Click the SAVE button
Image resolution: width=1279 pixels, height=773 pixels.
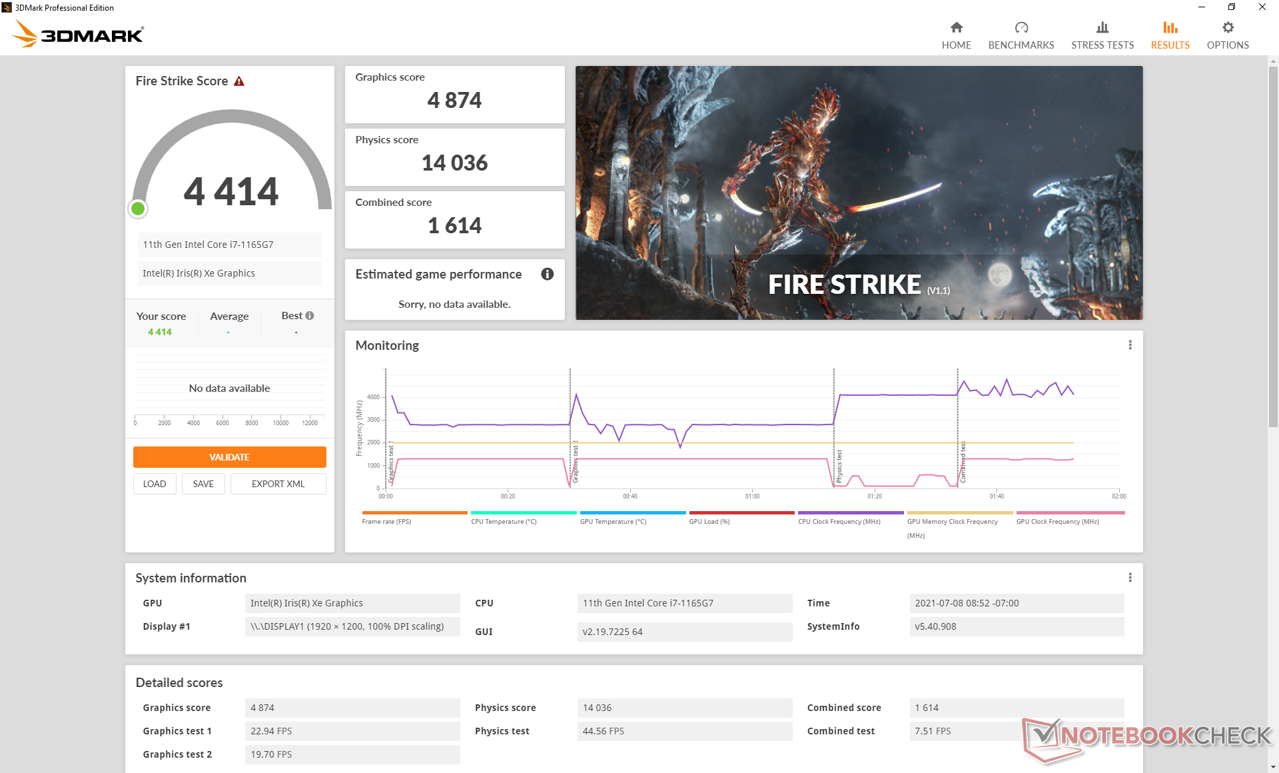click(x=203, y=484)
